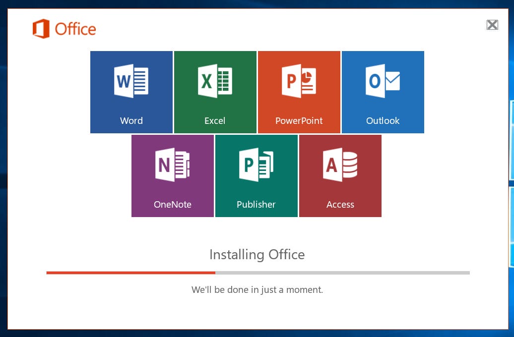
Task: Click the Office logo
Action: (x=64, y=29)
